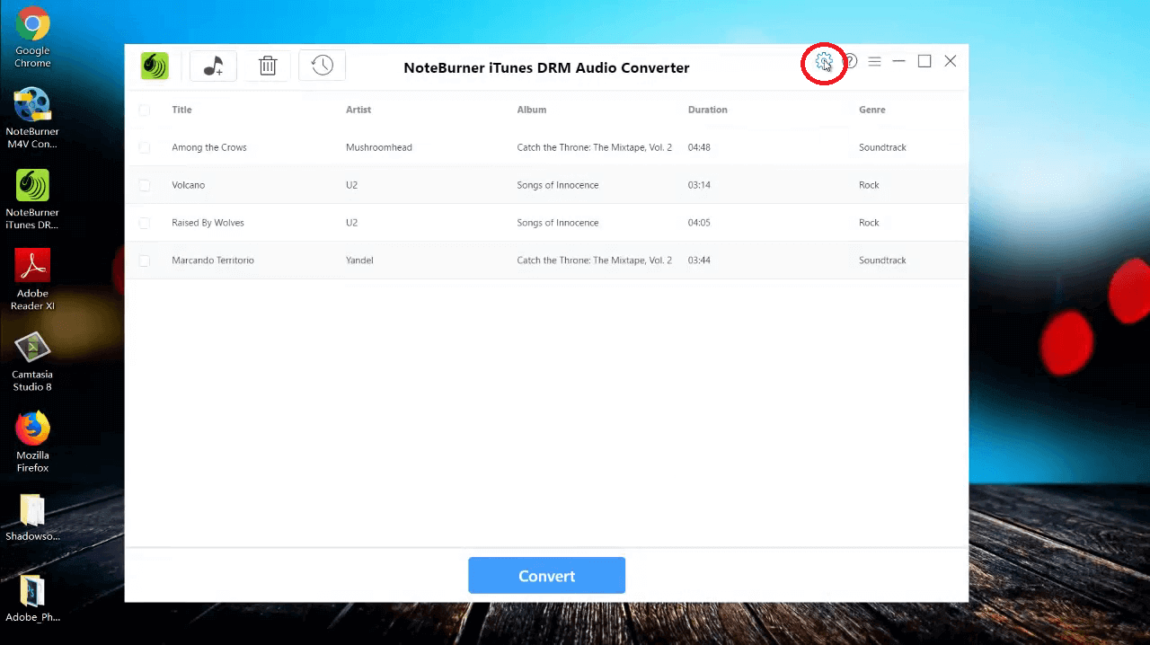Click the Title column header
1150x645 pixels.
[x=181, y=110]
